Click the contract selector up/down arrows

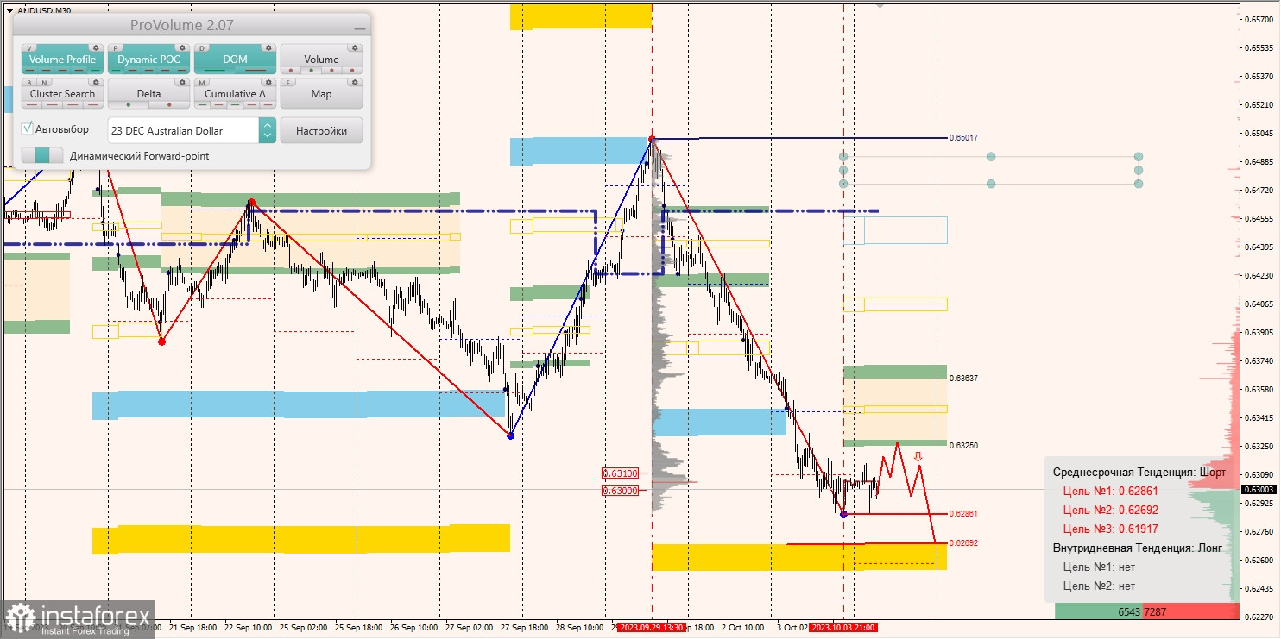pos(268,130)
